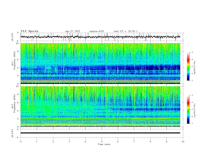Click the "-7" tick on ch.2 color bar
Viewport: 206px width, 159px height.
click(x=192, y=124)
